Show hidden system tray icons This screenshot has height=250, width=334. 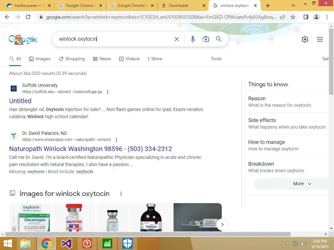coord(288,244)
